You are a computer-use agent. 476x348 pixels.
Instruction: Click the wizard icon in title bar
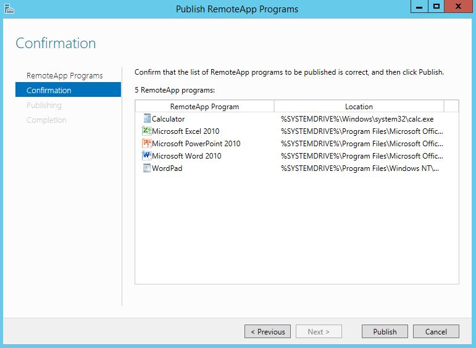click(x=9, y=9)
